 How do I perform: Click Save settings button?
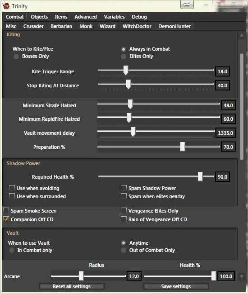[x=176, y=286]
